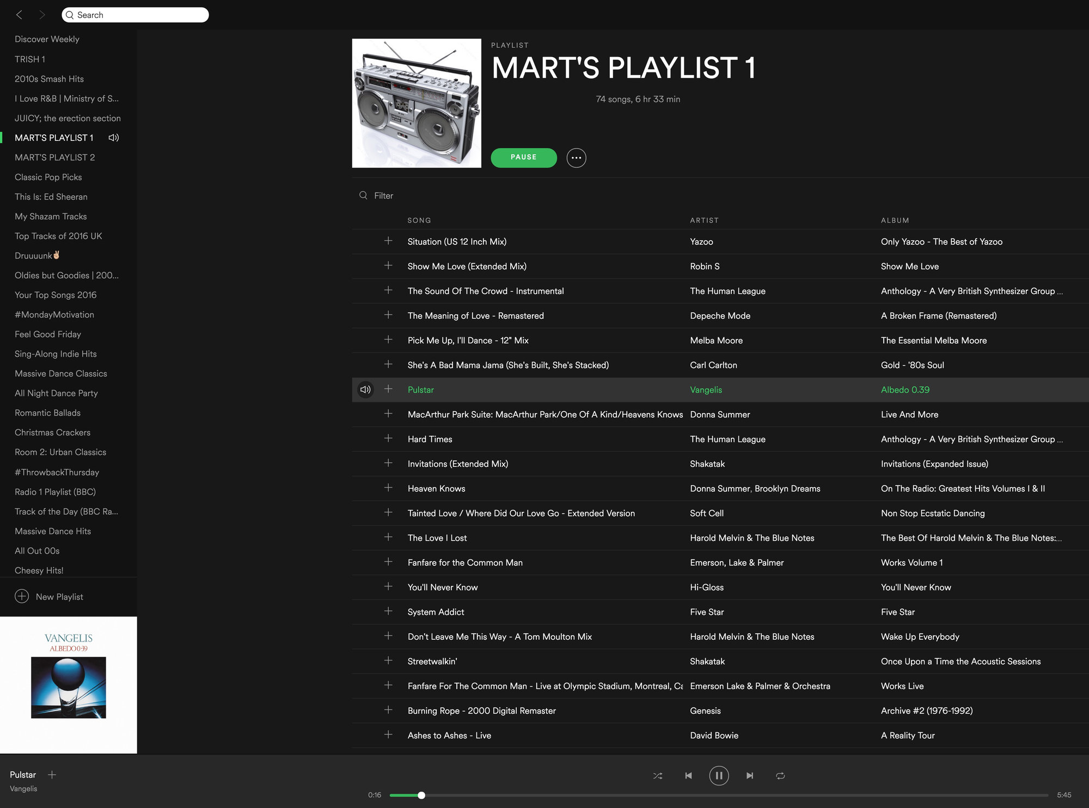Add Heaven Knows to library
Viewport: 1089px width, 808px height.
388,488
